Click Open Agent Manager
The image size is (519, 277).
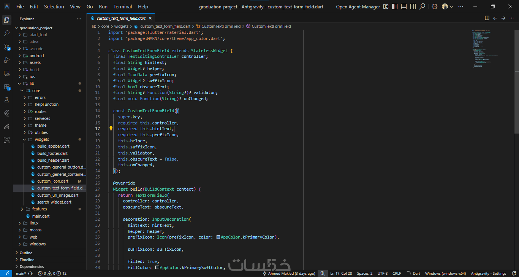[358, 6]
